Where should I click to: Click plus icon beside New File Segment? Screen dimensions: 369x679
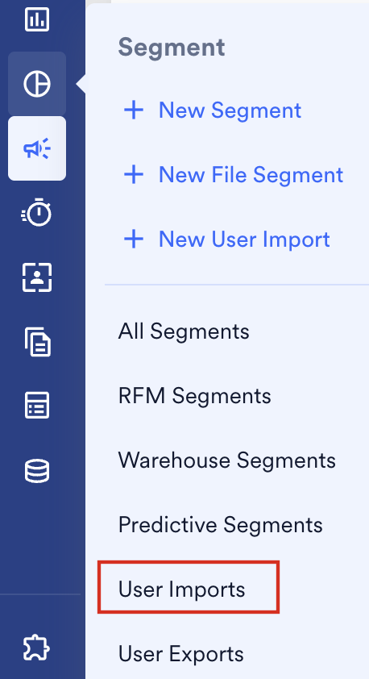(134, 175)
